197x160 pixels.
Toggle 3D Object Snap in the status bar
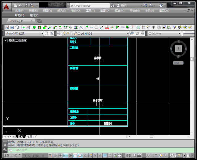pos(80,155)
